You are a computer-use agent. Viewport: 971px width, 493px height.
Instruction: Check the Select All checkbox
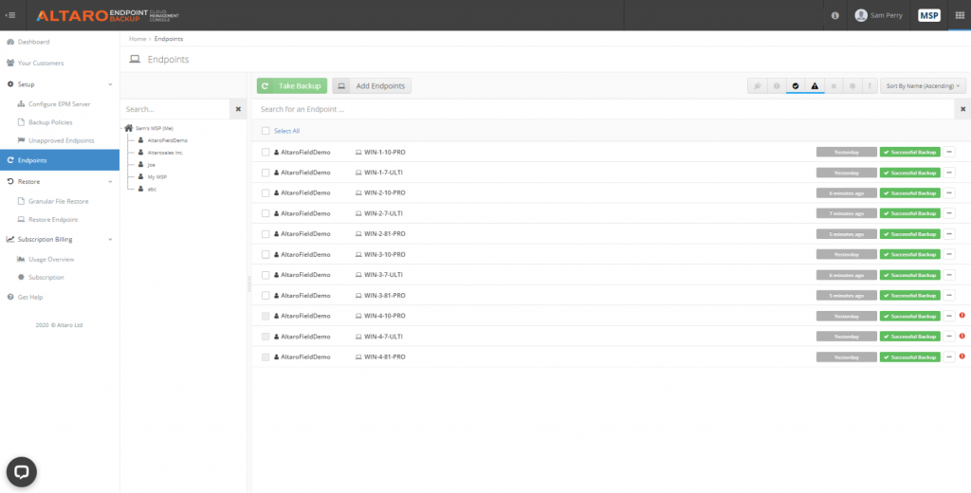pyautogui.click(x=266, y=131)
